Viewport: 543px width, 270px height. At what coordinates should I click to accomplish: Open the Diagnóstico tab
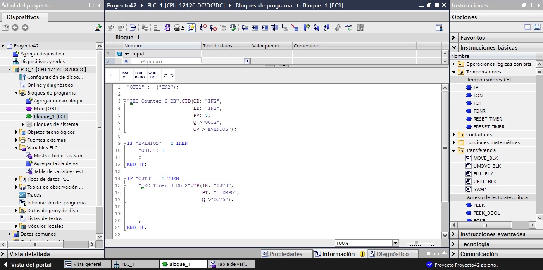pyautogui.click(x=393, y=254)
